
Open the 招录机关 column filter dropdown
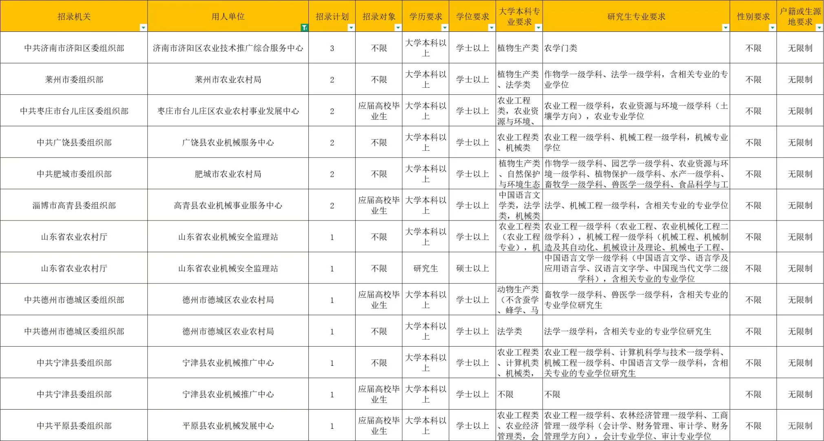[x=143, y=28]
